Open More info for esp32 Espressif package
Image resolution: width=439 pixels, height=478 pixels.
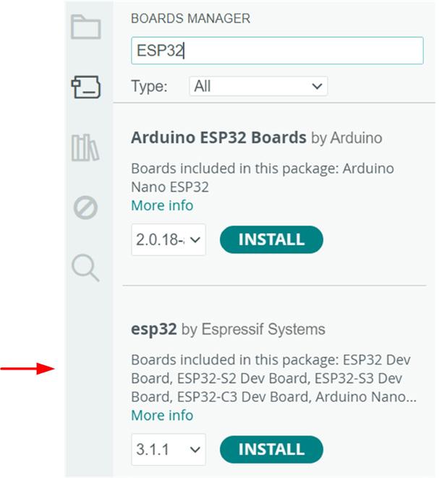[162, 415]
